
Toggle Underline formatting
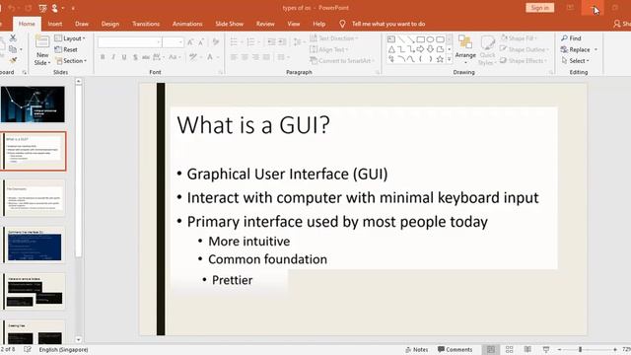pyautogui.click(x=124, y=57)
